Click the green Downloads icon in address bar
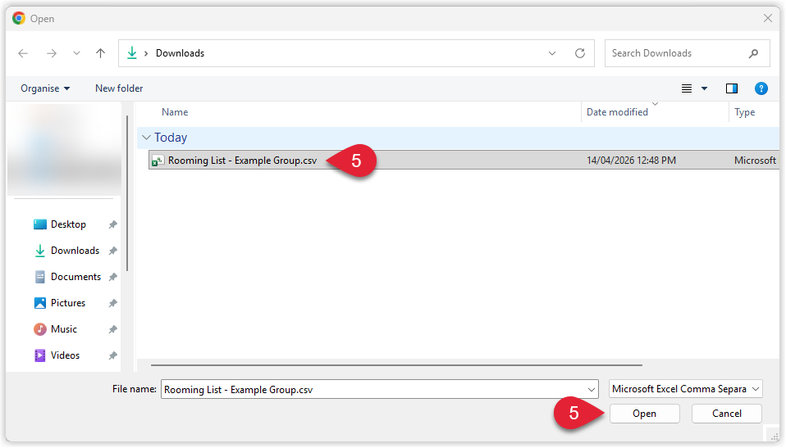 tap(132, 52)
